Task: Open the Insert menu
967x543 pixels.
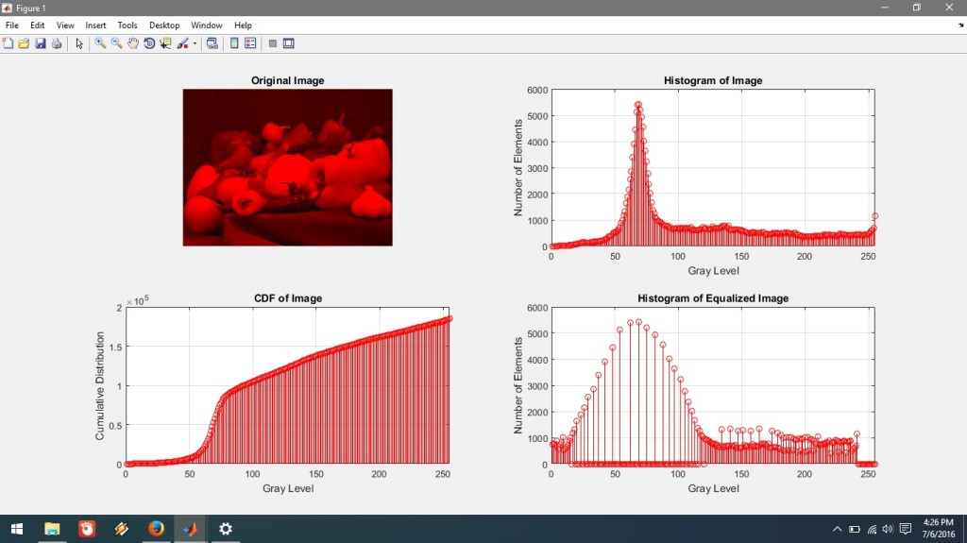Action: tap(95, 25)
